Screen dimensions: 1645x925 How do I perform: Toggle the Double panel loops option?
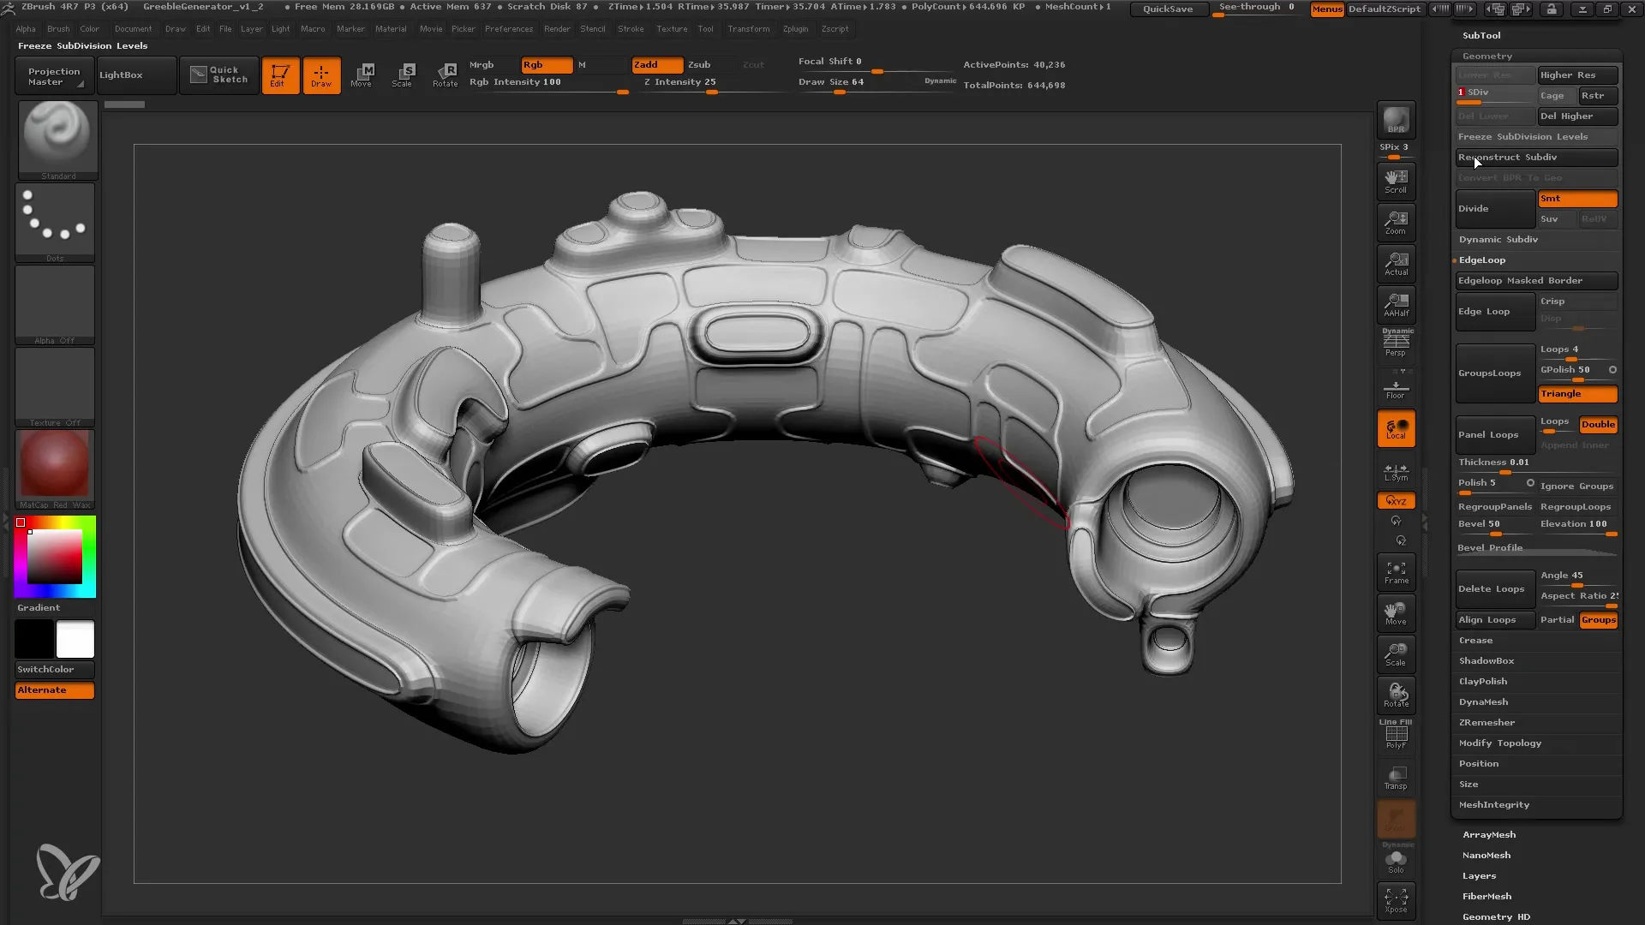[1598, 425]
